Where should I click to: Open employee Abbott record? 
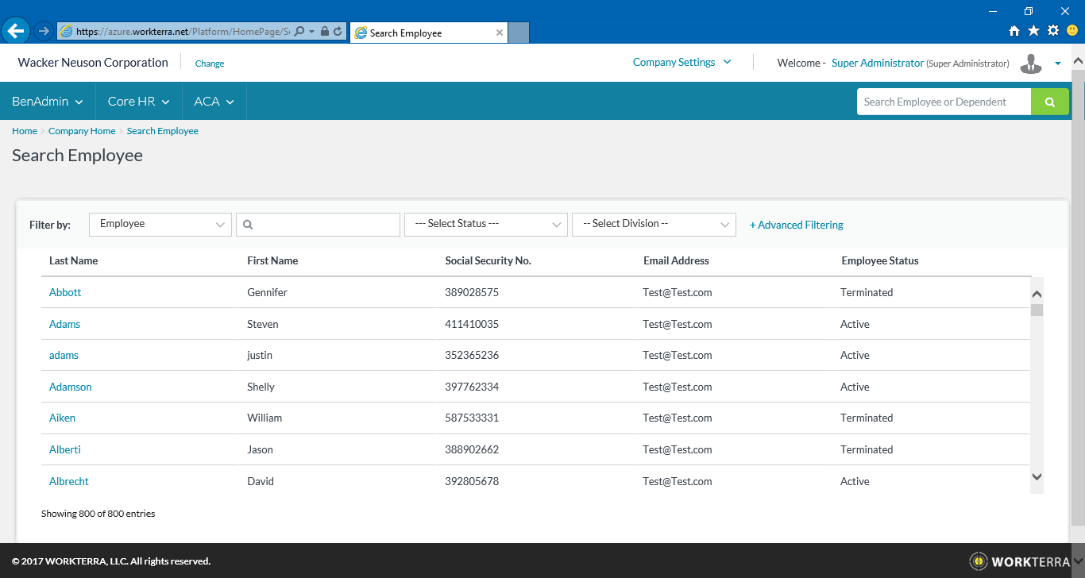point(65,292)
